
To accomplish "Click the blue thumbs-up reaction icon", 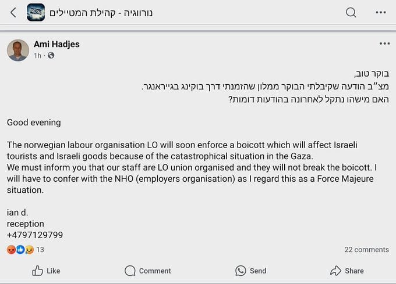I will 20,250.
